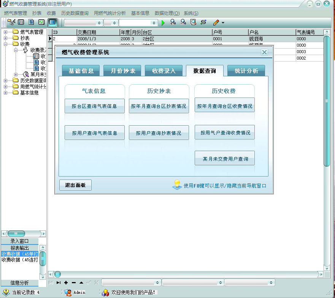Screen dimensions: 335x298
Task: Click the refresh data icon
Action: tap(203, 22)
